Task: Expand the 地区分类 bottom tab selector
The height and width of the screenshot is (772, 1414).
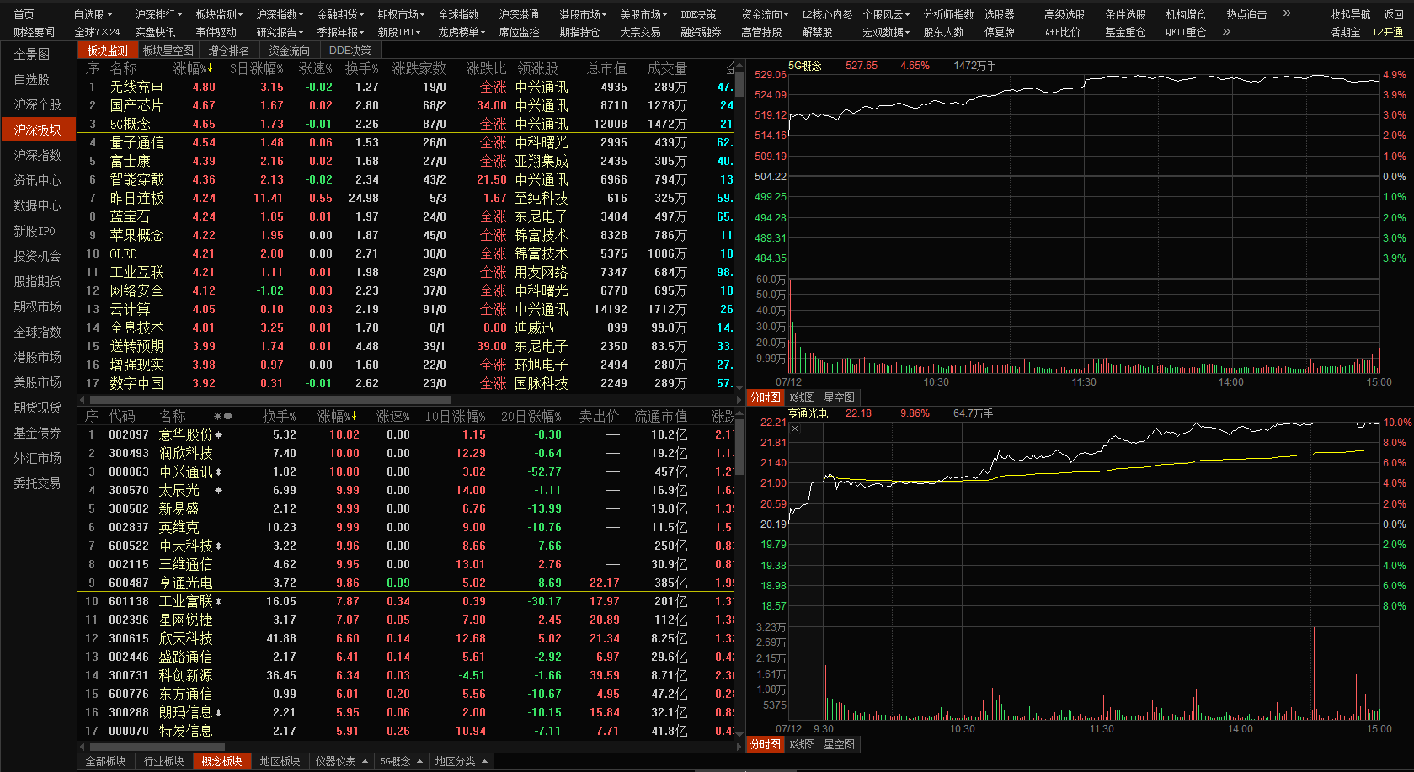Action: point(462,761)
